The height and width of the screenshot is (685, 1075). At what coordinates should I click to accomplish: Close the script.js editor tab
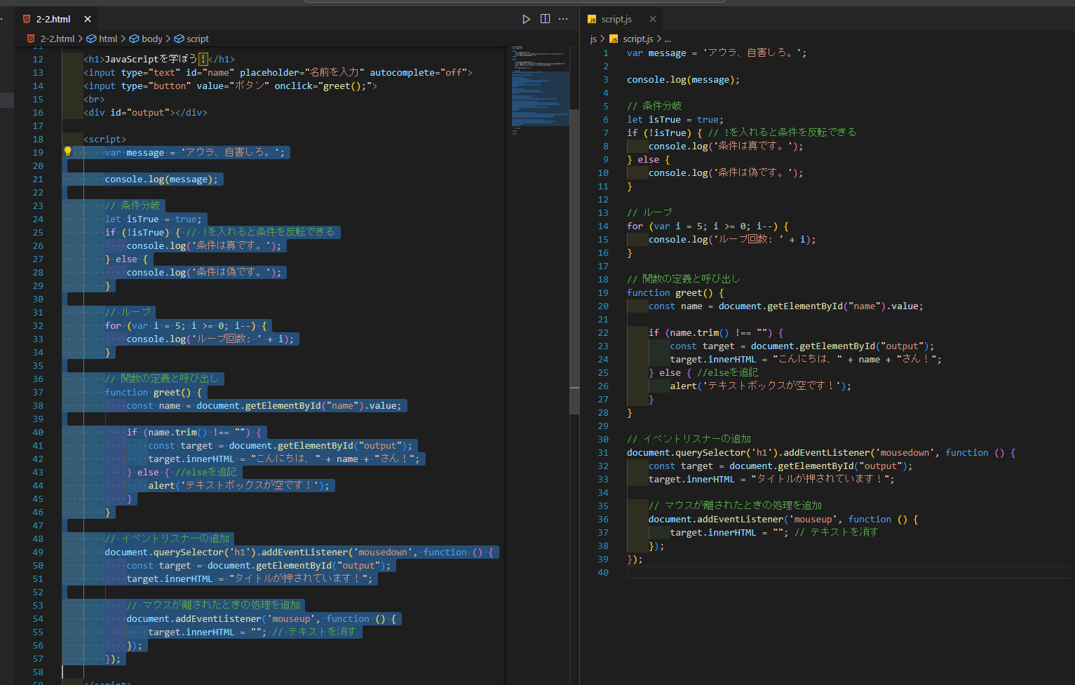[653, 19]
